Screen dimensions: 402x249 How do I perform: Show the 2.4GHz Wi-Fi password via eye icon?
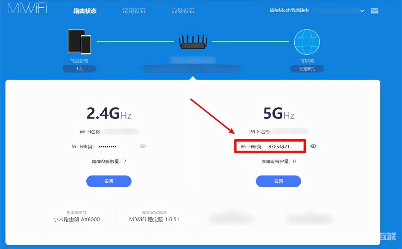tap(143, 146)
